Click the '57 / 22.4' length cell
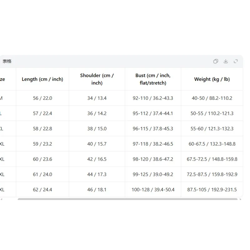 [42, 113]
